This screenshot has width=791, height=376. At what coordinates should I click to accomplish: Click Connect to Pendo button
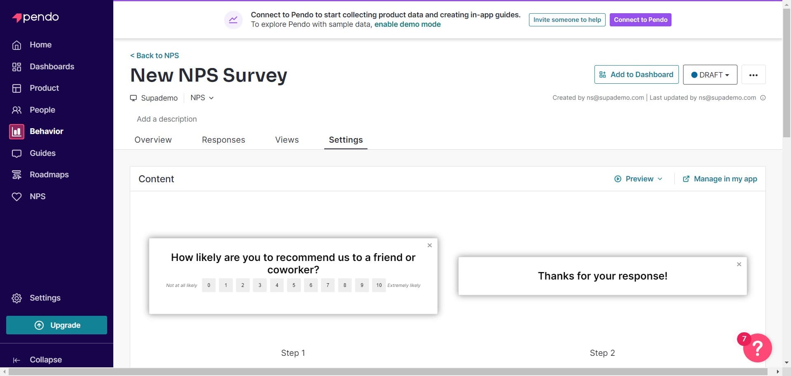640,19
